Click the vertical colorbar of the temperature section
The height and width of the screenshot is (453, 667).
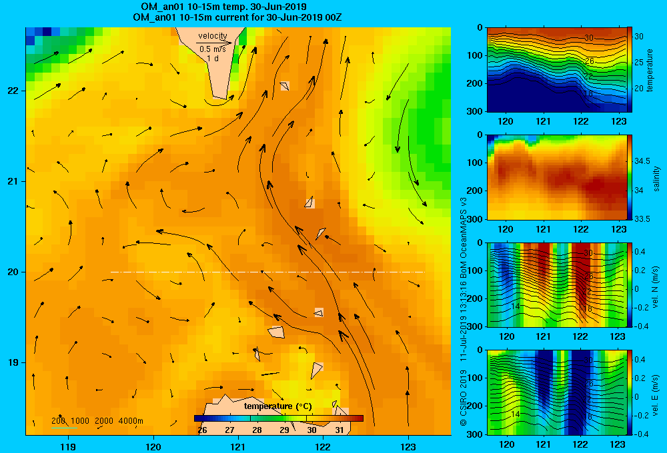(630, 70)
